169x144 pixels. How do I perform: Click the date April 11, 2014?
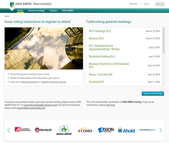154,82
